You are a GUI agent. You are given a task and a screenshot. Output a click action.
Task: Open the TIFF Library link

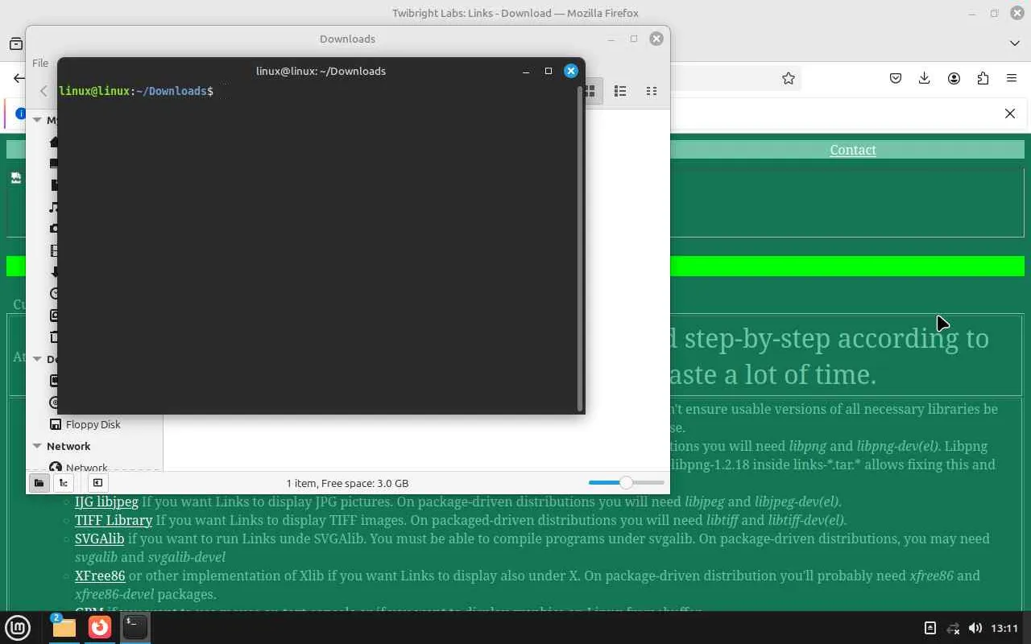click(114, 520)
